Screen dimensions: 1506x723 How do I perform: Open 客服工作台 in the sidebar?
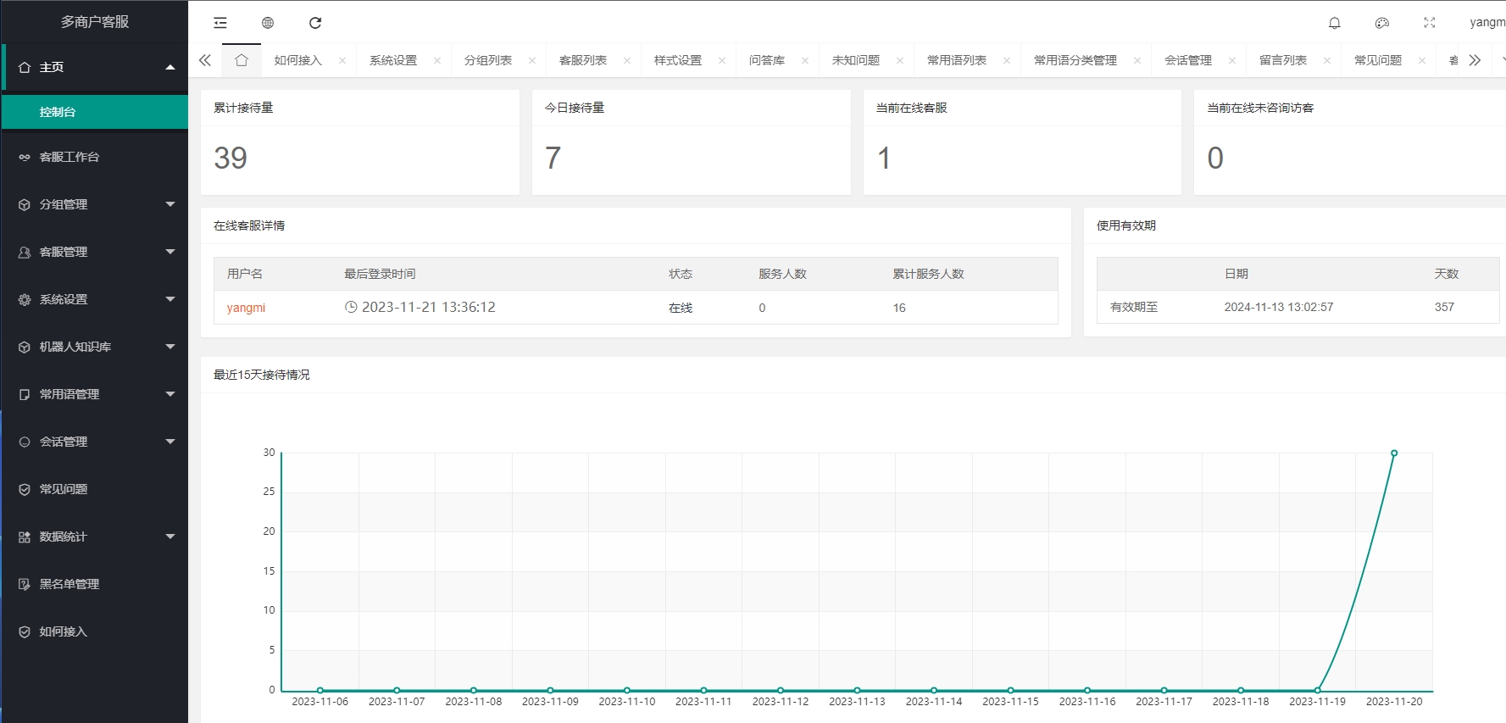(x=69, y=157)
